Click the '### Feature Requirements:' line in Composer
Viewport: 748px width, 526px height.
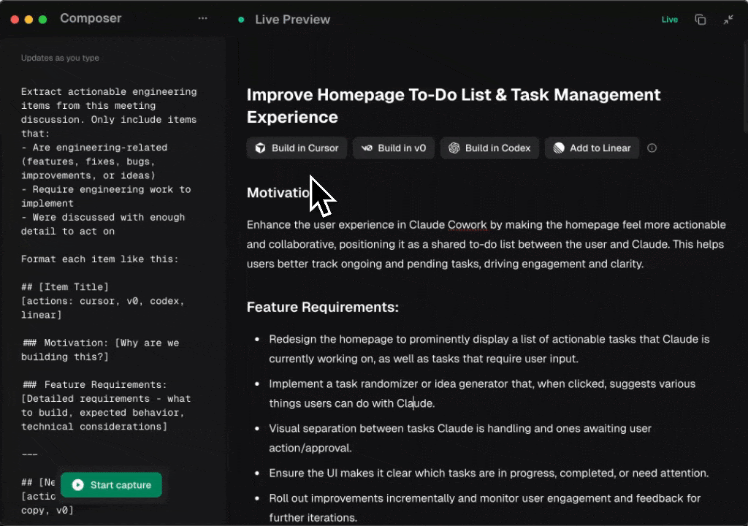pos(94,385)
